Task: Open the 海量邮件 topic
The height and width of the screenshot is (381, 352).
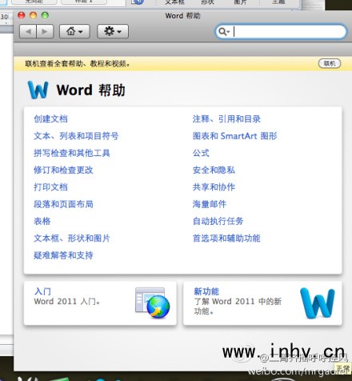Action: coord(210,204)
